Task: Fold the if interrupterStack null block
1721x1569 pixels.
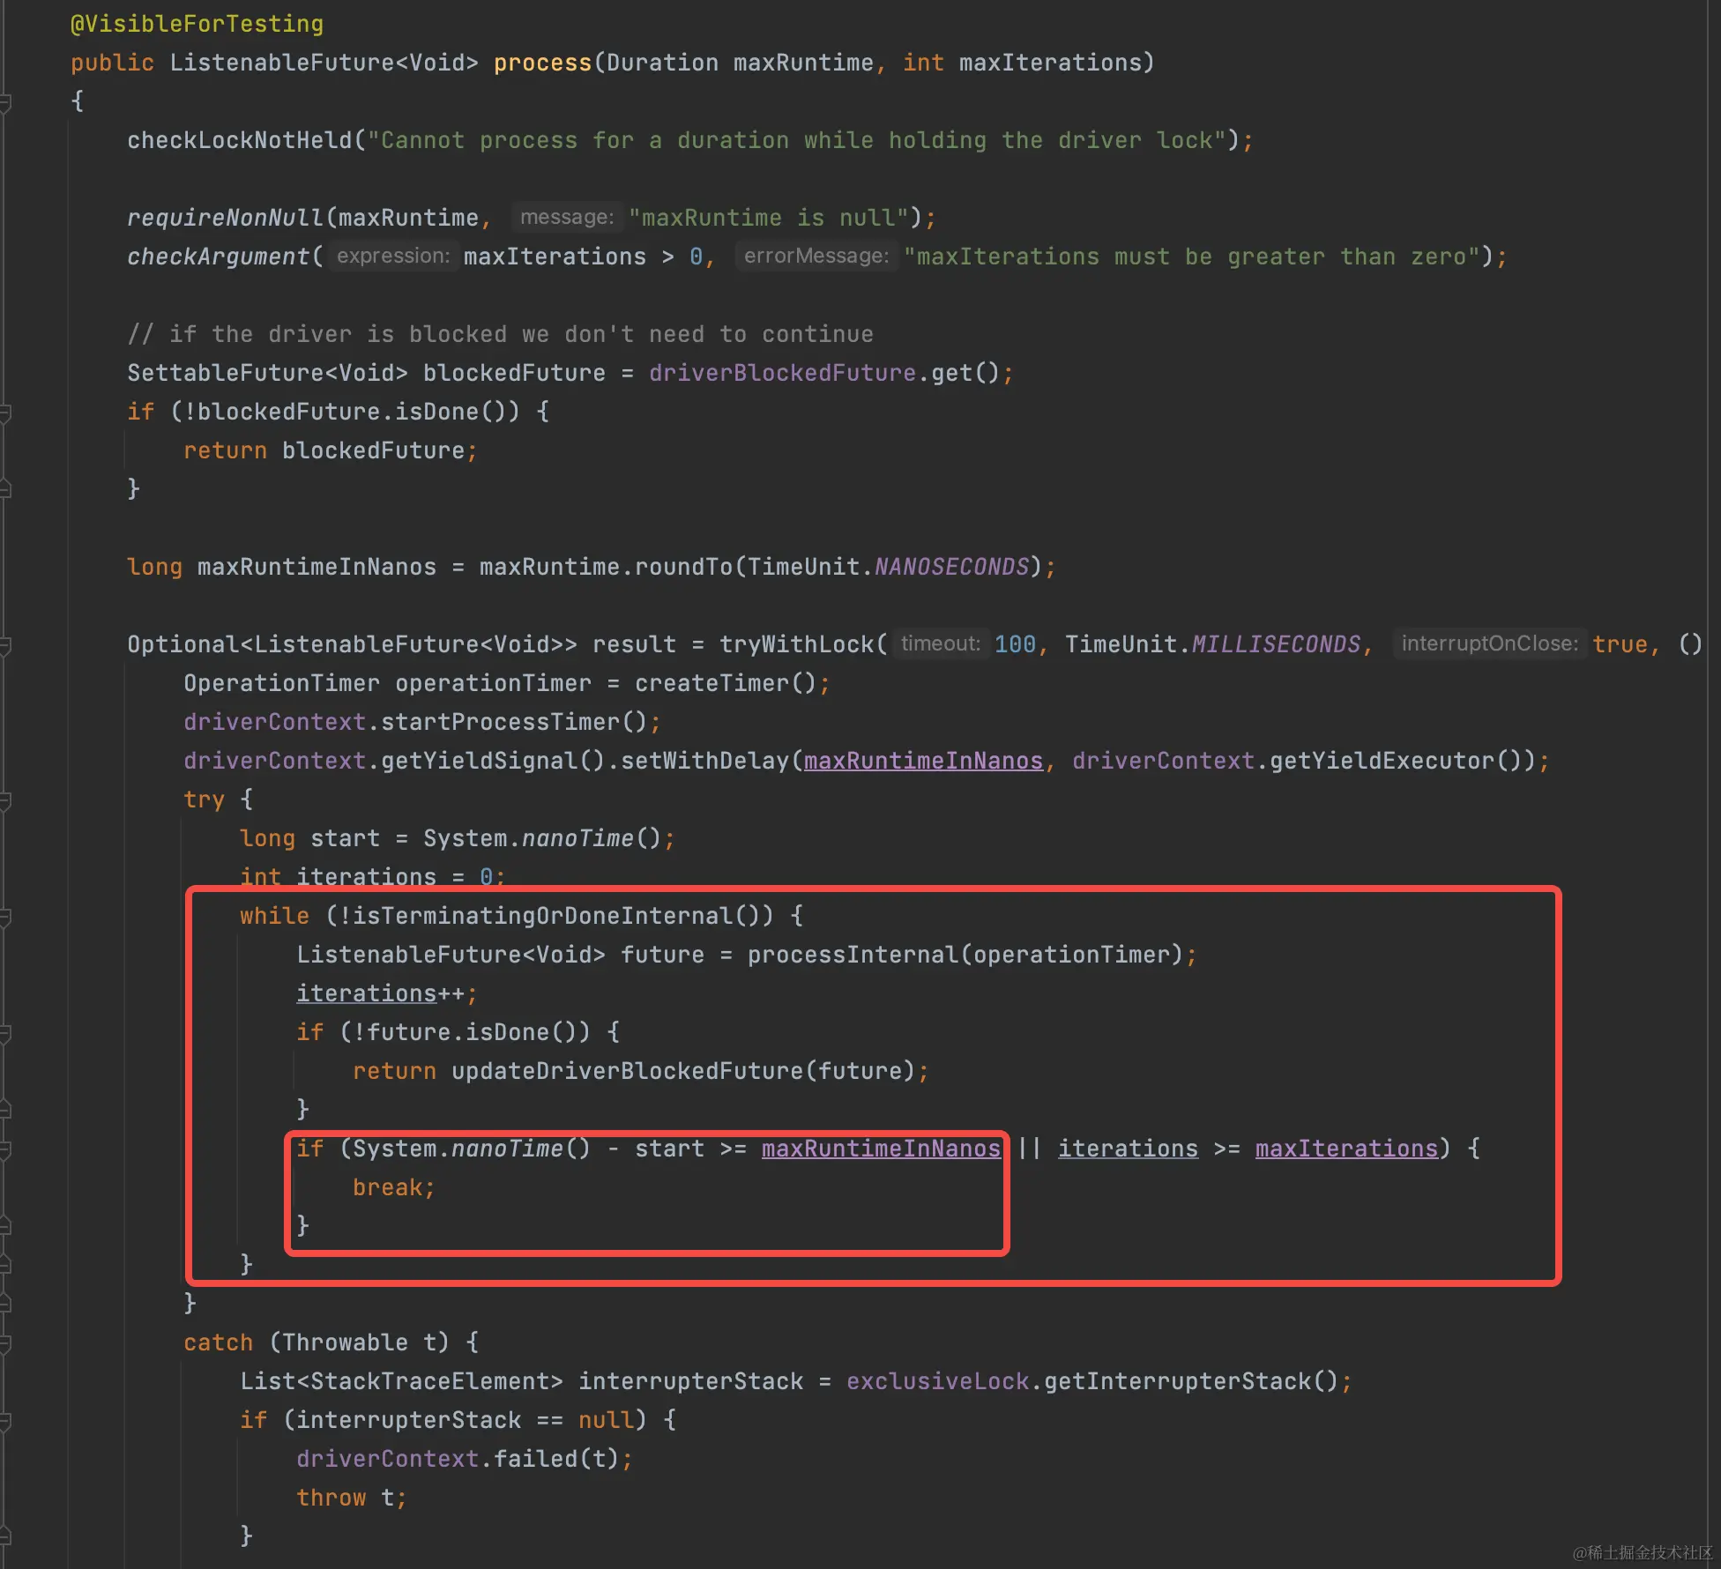Action: click(x=4, y=1421)
